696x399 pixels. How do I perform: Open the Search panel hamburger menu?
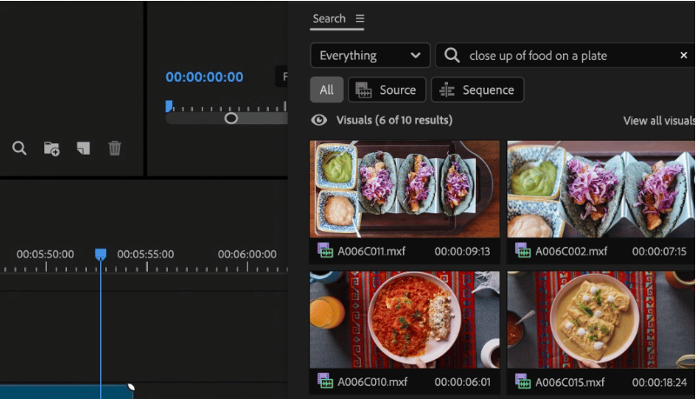click(x=360, y=19)
